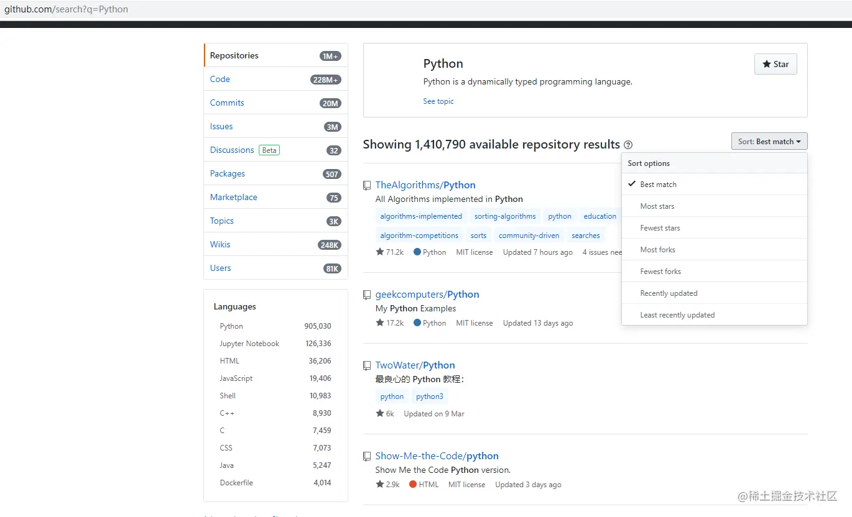Click repo icon beside geekcomputers/Python
This screenshot has width=852, height=517.
367,295
